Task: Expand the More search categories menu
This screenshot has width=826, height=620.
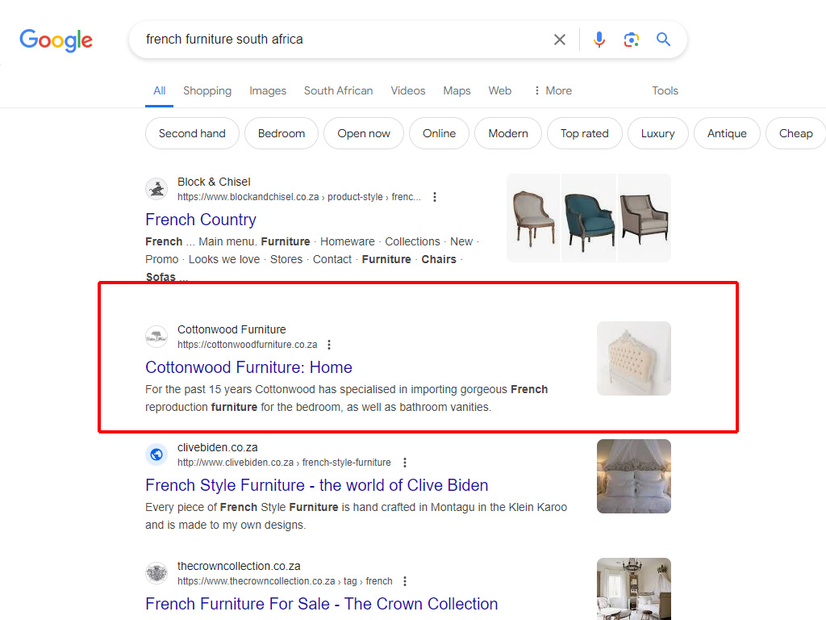Action: 553,90
